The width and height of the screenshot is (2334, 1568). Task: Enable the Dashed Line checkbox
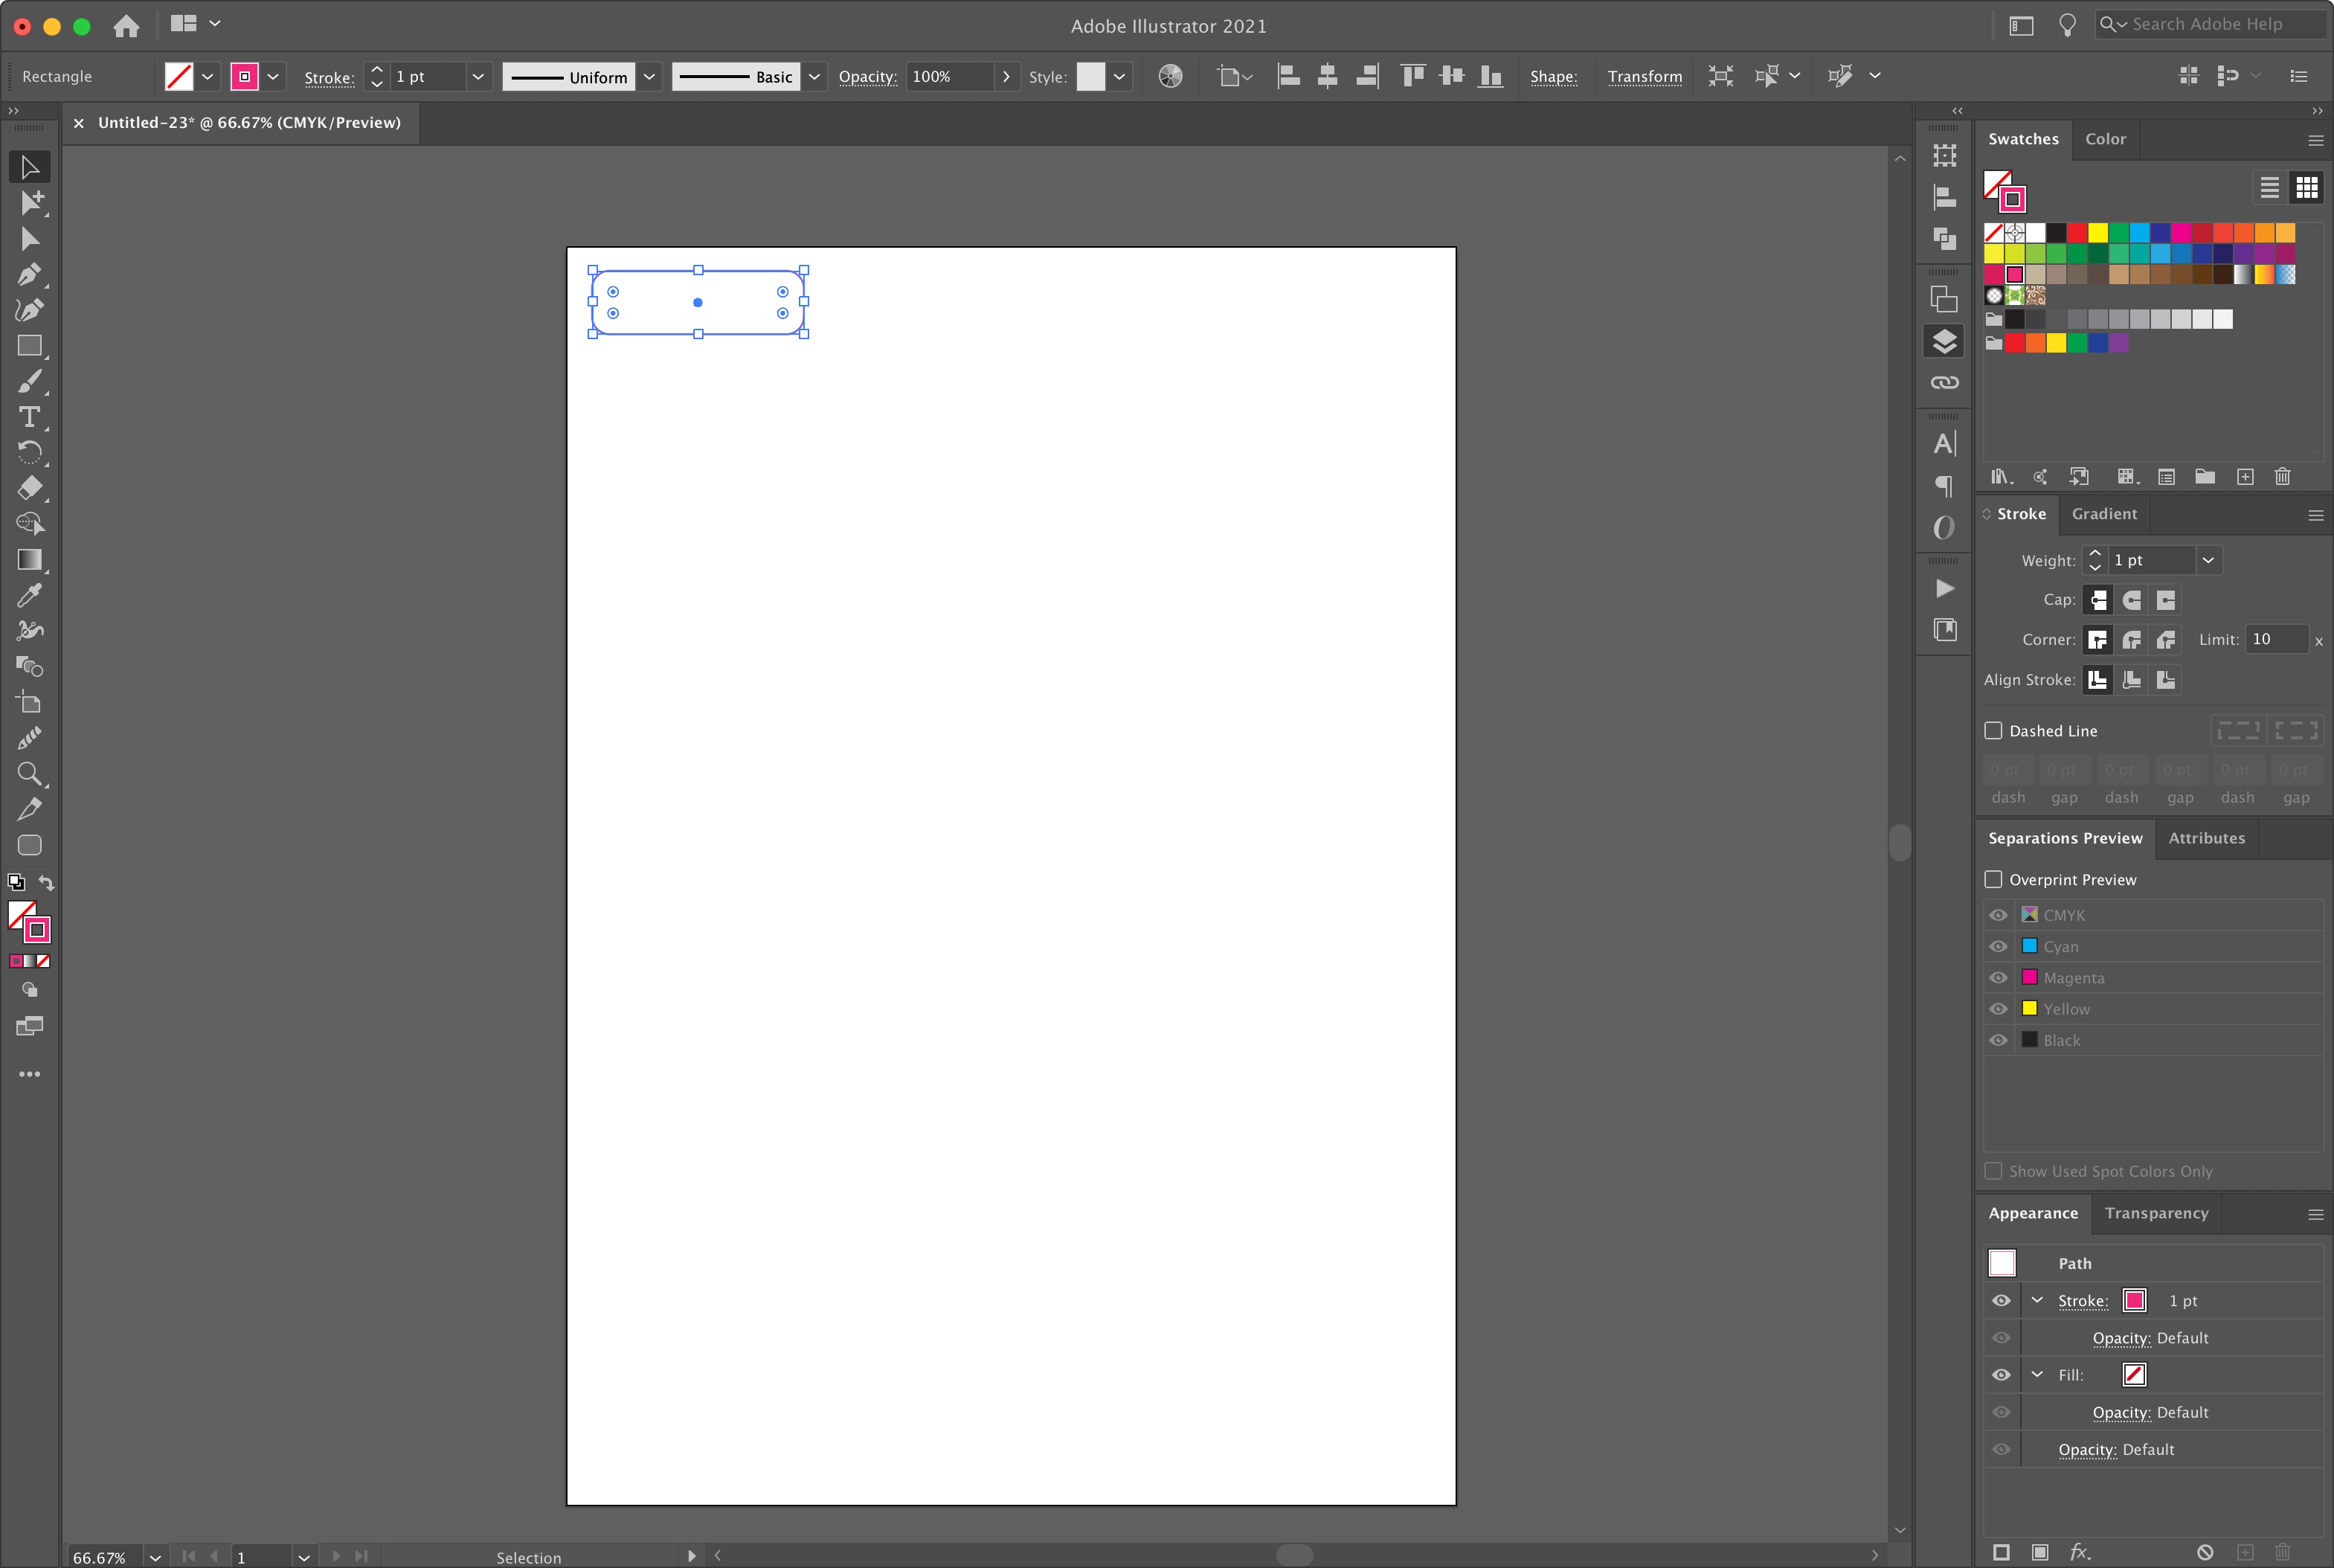click(1993, 731)
